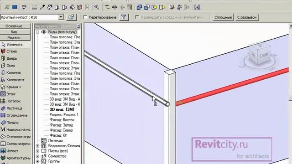Select the eyedropper match type icon

pyautogui.click(x=42, y=7)
